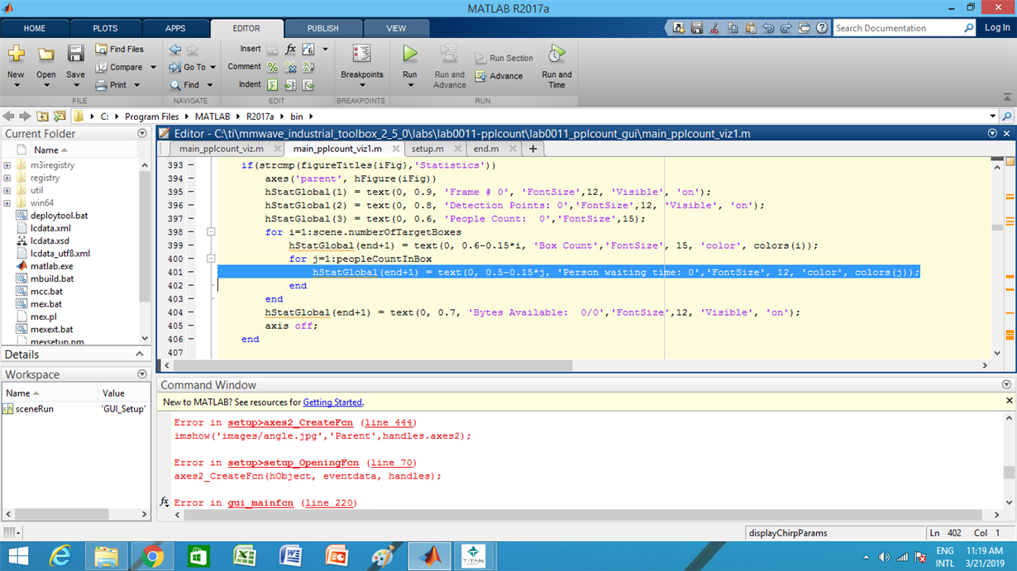Click the Cut scissors icon in quick toolbar
The width and height of the screenshot is (1017, 571).
point(714,28)
